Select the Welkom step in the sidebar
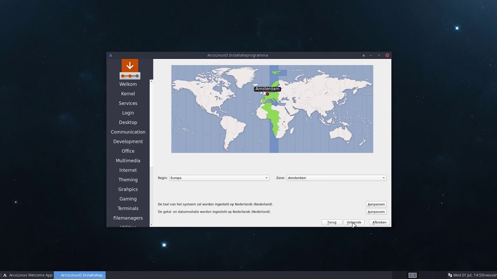Image resolution: width=497 pixels, height=279 pixels. point(128,84)
